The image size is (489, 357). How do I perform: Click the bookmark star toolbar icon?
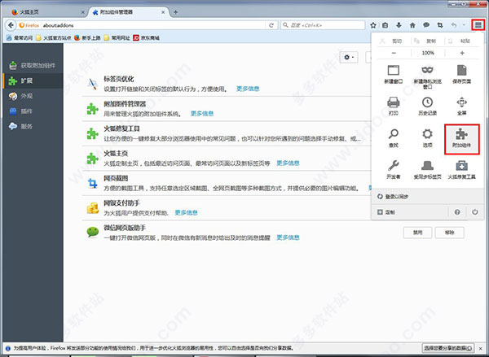pos(373,25)
